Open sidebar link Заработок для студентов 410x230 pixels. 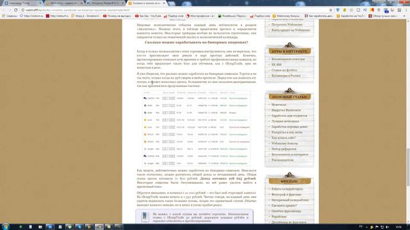[289, 116]
